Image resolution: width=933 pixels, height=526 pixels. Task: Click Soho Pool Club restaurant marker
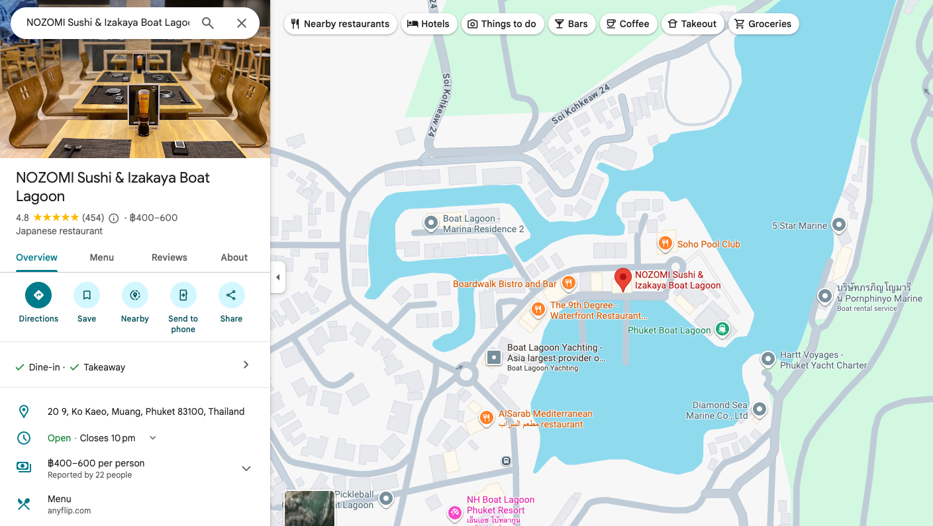point(665,244)
